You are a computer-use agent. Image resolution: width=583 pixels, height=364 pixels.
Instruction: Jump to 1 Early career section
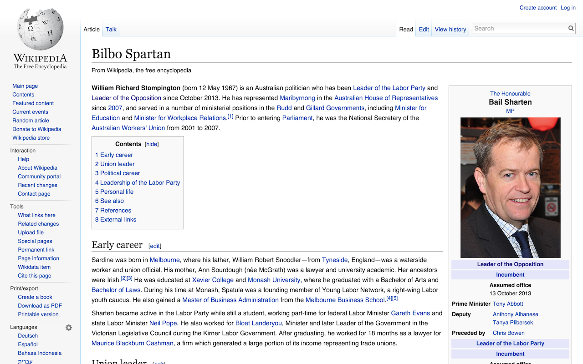[x=114, y=155]
